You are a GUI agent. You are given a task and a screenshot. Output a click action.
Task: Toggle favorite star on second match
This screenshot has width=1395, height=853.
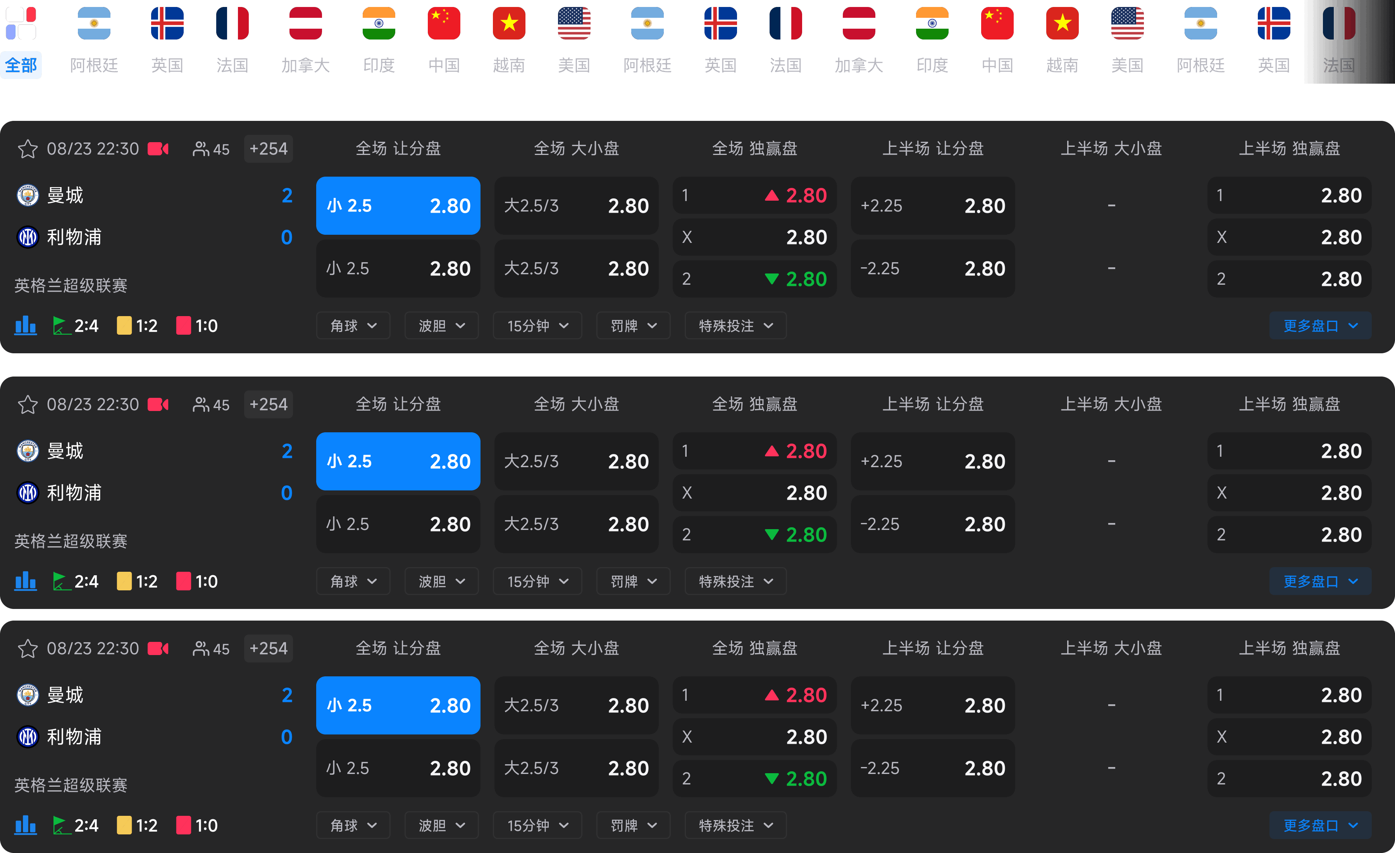point(28,405)
